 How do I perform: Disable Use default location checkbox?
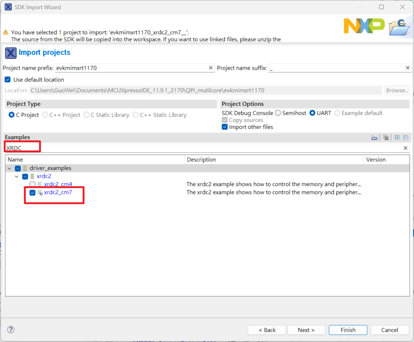pos(7,80)
